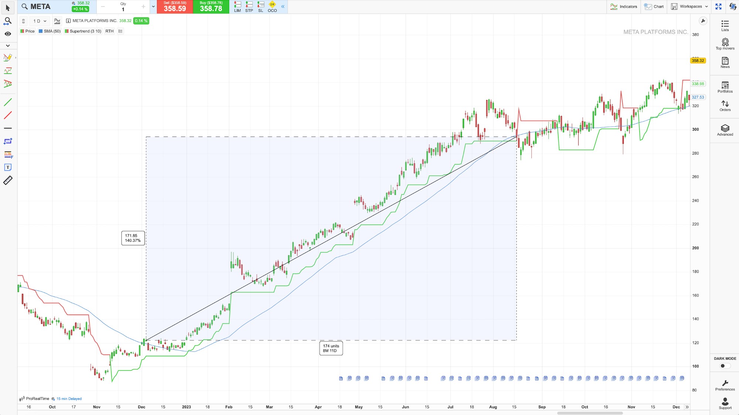The width and height of the screenshot is (739, 415).
Task: Open the Top movers panel
Action: (725, 44)
